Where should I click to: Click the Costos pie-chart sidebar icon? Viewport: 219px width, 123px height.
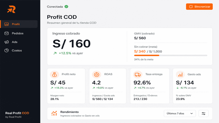[6, 50]
